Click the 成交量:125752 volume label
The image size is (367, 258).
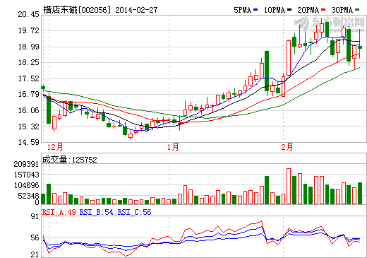click(69, 160)
